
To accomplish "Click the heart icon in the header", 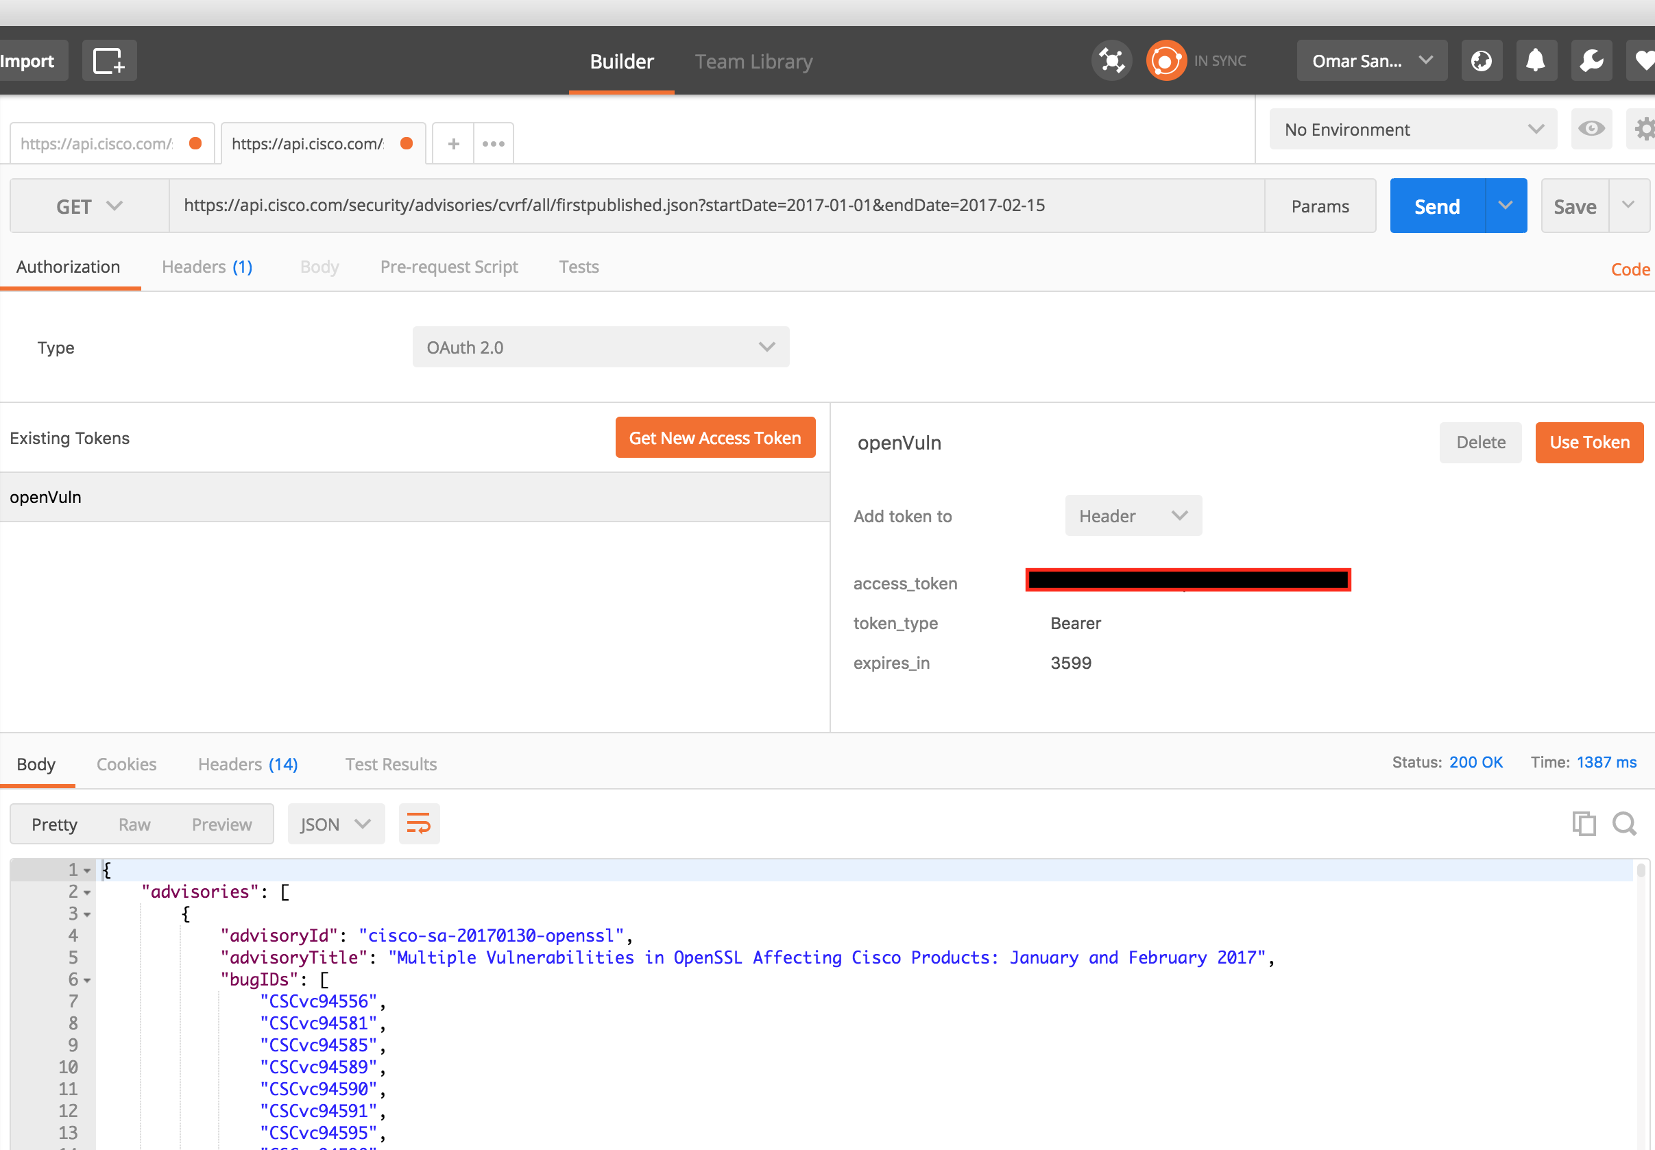I will pyautogui.click(x=1642, y=60).
